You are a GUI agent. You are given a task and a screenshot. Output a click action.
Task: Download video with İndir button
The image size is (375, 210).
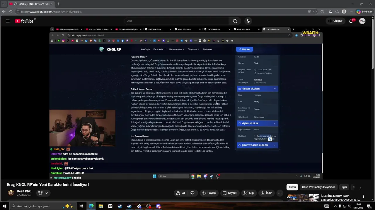point(266,193)
